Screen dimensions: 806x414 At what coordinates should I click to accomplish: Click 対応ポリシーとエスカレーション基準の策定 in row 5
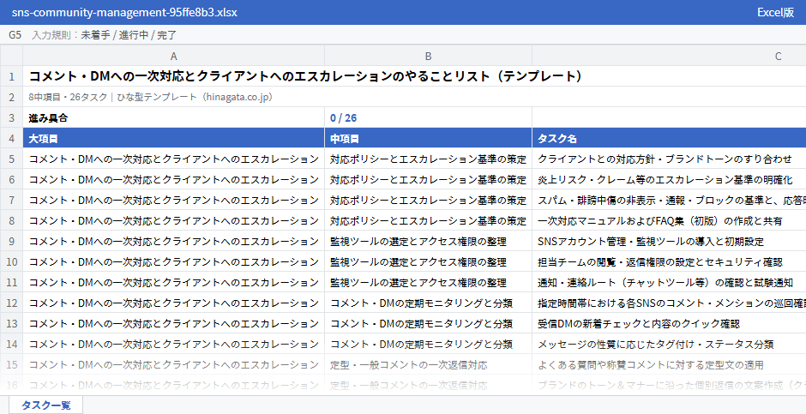click(428, 159)
